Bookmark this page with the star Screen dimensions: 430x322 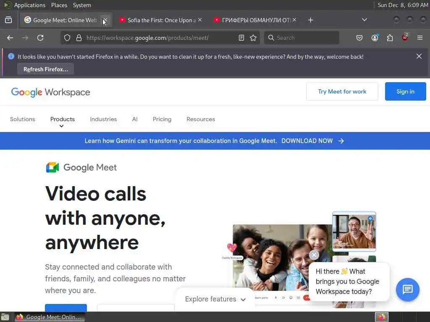pos(253,38)
